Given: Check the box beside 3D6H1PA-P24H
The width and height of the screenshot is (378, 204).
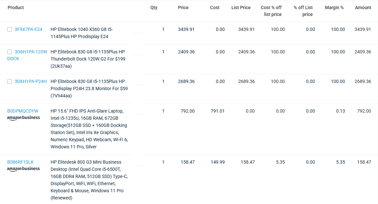Looking at the screenshot, I should (x=10, y=82).
